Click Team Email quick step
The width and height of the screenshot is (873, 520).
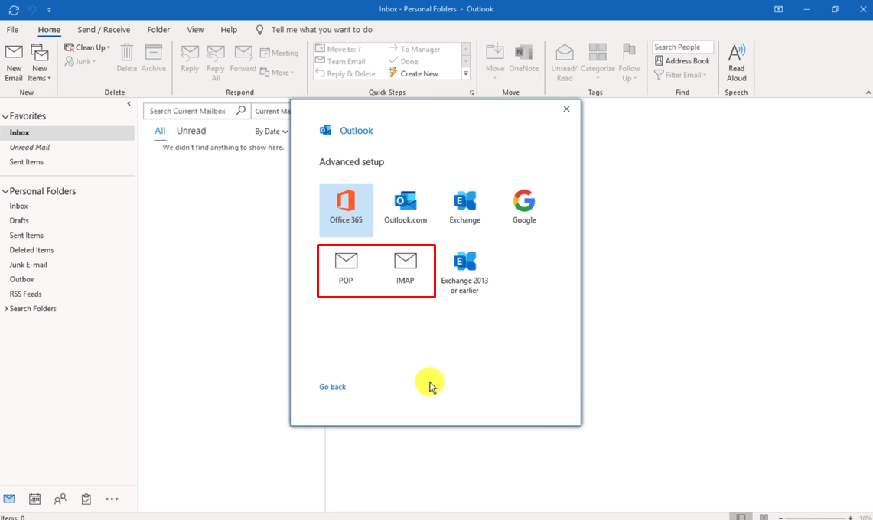point(340,61)
